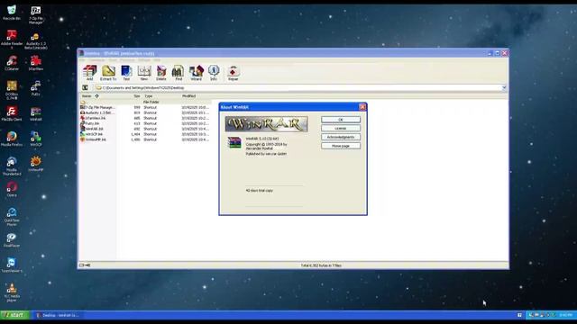577x324 pixels.
Task: Click OK in the About WinRAR dialog
Action: pyautogui.click(x=341, y=120)
